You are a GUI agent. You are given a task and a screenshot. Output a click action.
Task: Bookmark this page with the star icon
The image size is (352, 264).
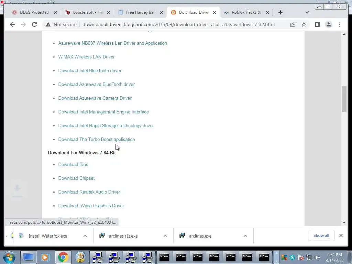coord(304,24)
